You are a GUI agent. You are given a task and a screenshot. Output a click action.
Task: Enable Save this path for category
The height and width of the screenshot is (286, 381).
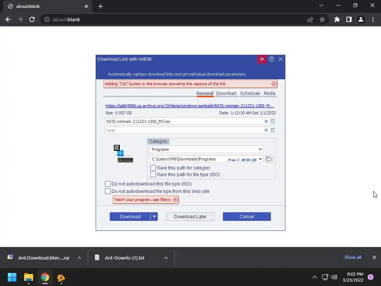pyautogui.click(x=153, y=168)
